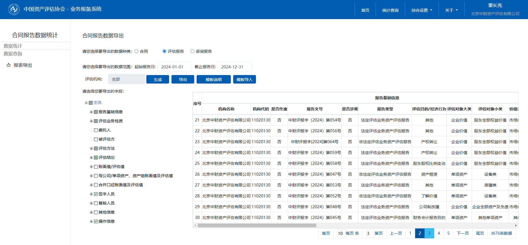Screen dimensions: 528x245
Task: Go to 统计查询 in top navigation
Action: (390, 10)
